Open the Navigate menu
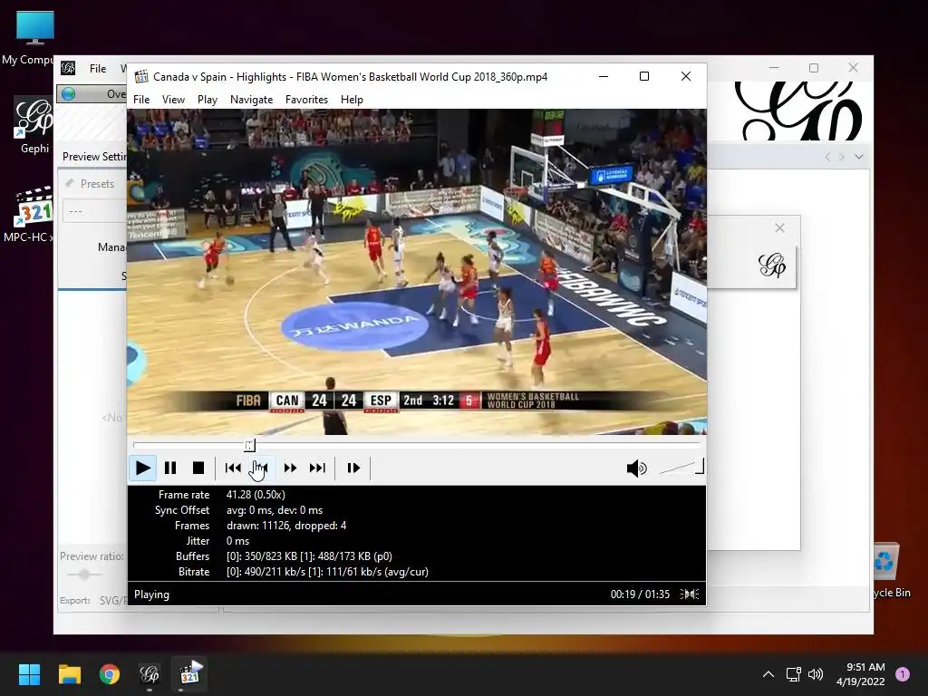This screenshot has height=696, width=928. pyautogui.click(x=252, y=100)
